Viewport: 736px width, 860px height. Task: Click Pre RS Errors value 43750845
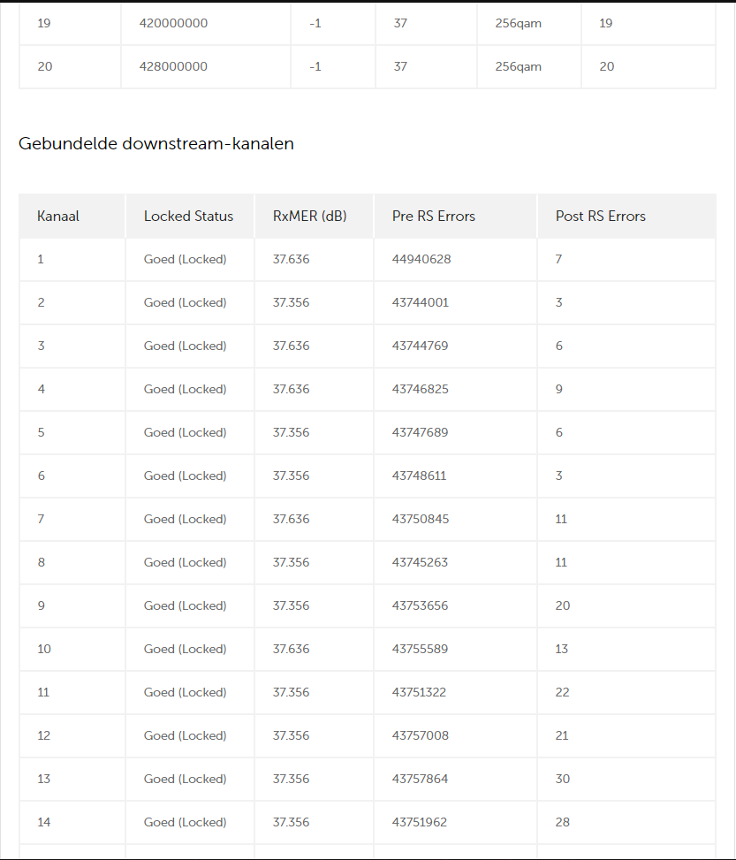(420, 519)
